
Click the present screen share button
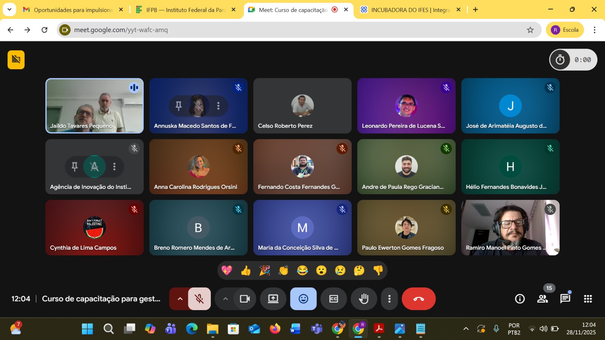tap(273, 299)
